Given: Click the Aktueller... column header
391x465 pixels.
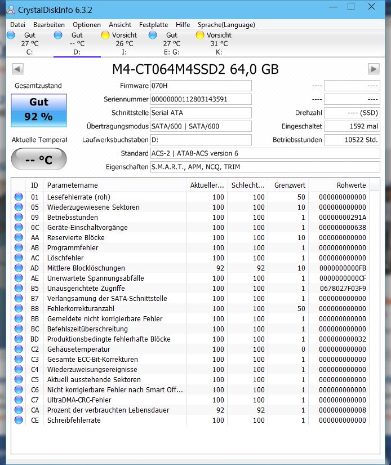Looking at the screenshot, I should point(207,185).
